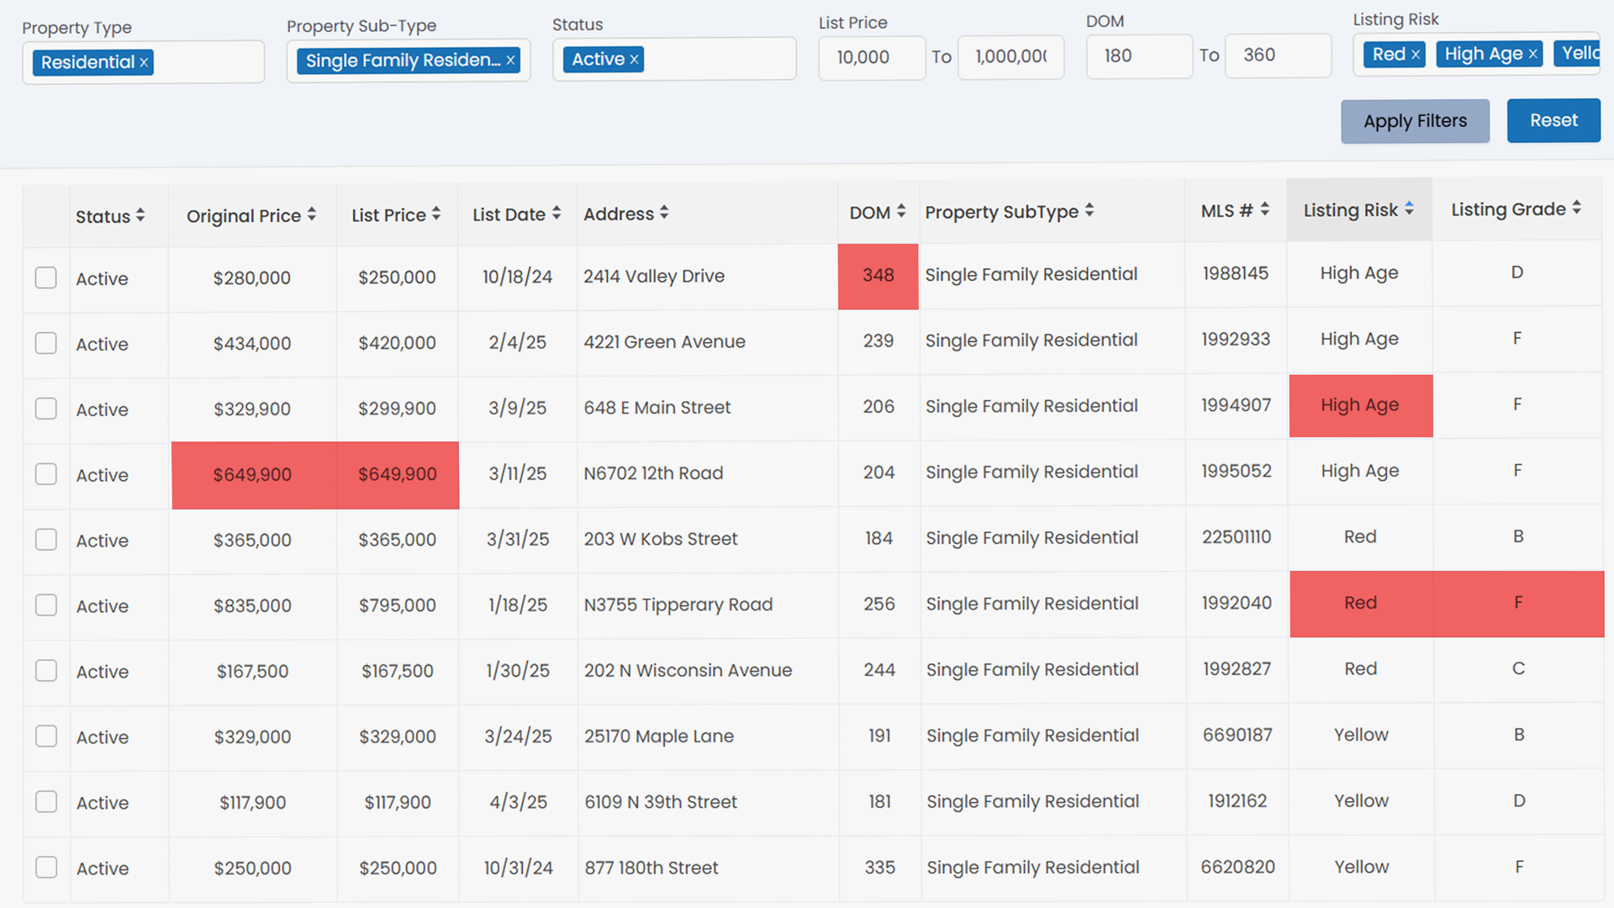Expand the Property Type selector box
Viewport: 1614px width, 908px height.
coord(208,62)
